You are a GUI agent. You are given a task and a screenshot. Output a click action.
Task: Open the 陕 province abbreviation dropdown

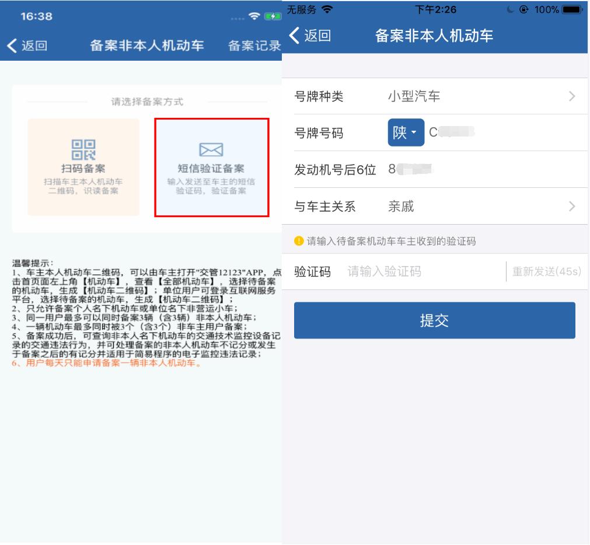(x=405, y=132)
